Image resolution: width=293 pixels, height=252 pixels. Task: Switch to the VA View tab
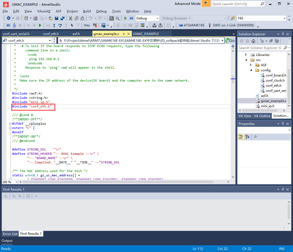tap(245, 116)
